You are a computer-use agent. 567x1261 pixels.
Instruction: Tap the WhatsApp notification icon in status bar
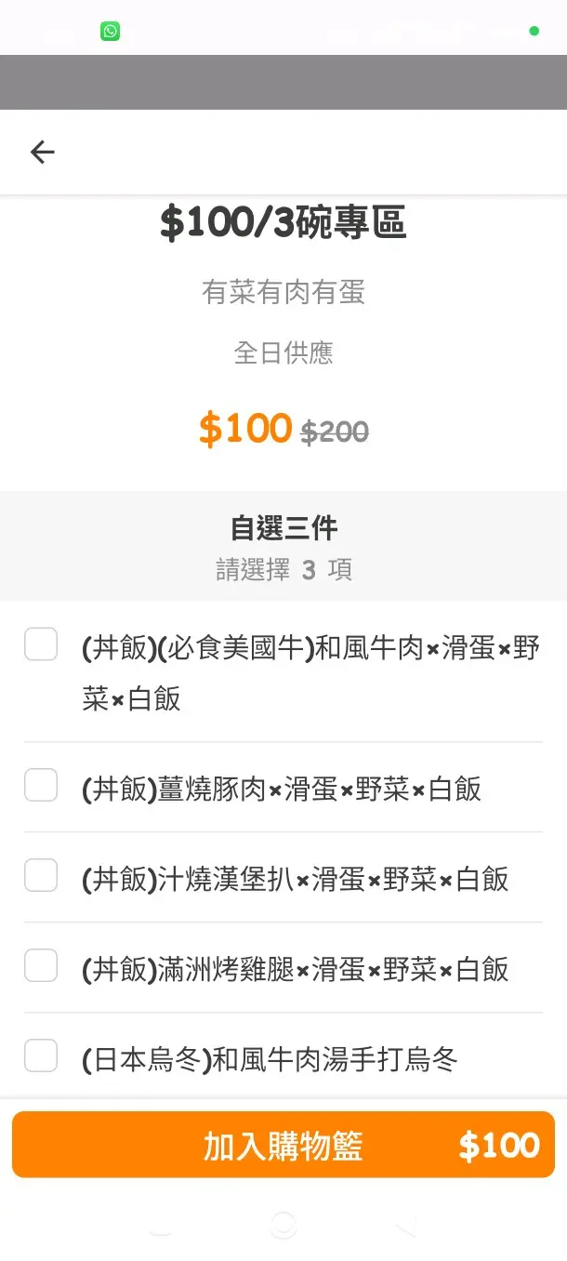coord(111,32)
